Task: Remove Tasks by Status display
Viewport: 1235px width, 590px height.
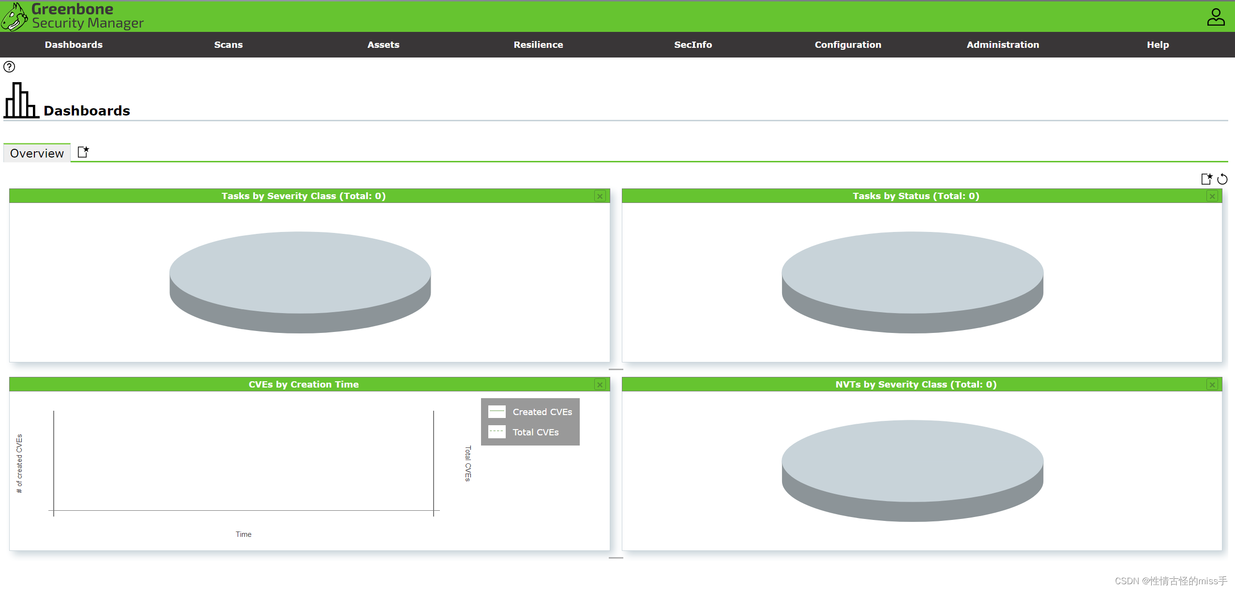Action: click(x=1212, y=196)
